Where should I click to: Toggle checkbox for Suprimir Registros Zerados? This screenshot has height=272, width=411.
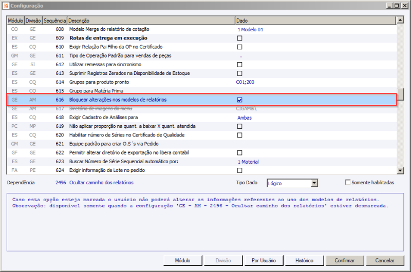(239, 73)
